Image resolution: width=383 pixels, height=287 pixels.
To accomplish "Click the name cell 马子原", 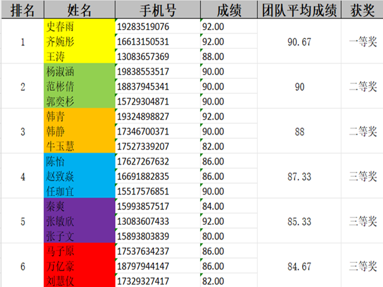I will [79, 251].
